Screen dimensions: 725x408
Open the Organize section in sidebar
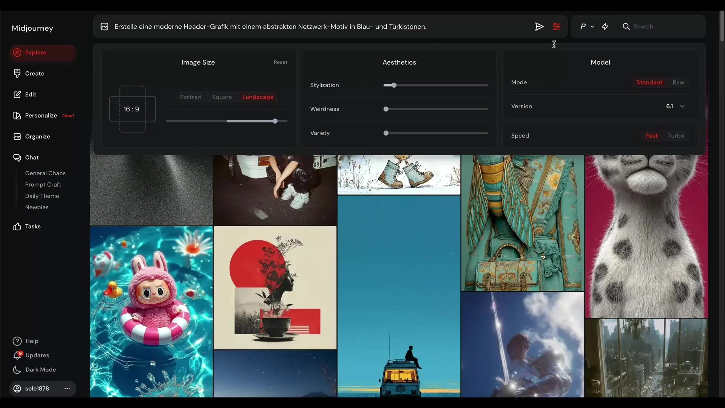pos(37,136)
